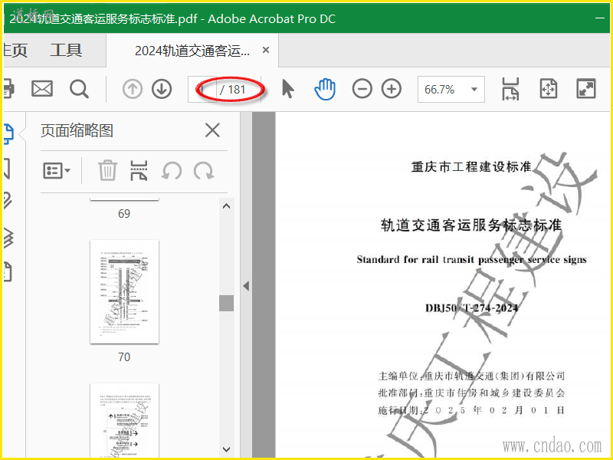Viewport: 613px width, 460px height.
Task: Enter full screen view mode icon
Action: (x=586, y=89)
